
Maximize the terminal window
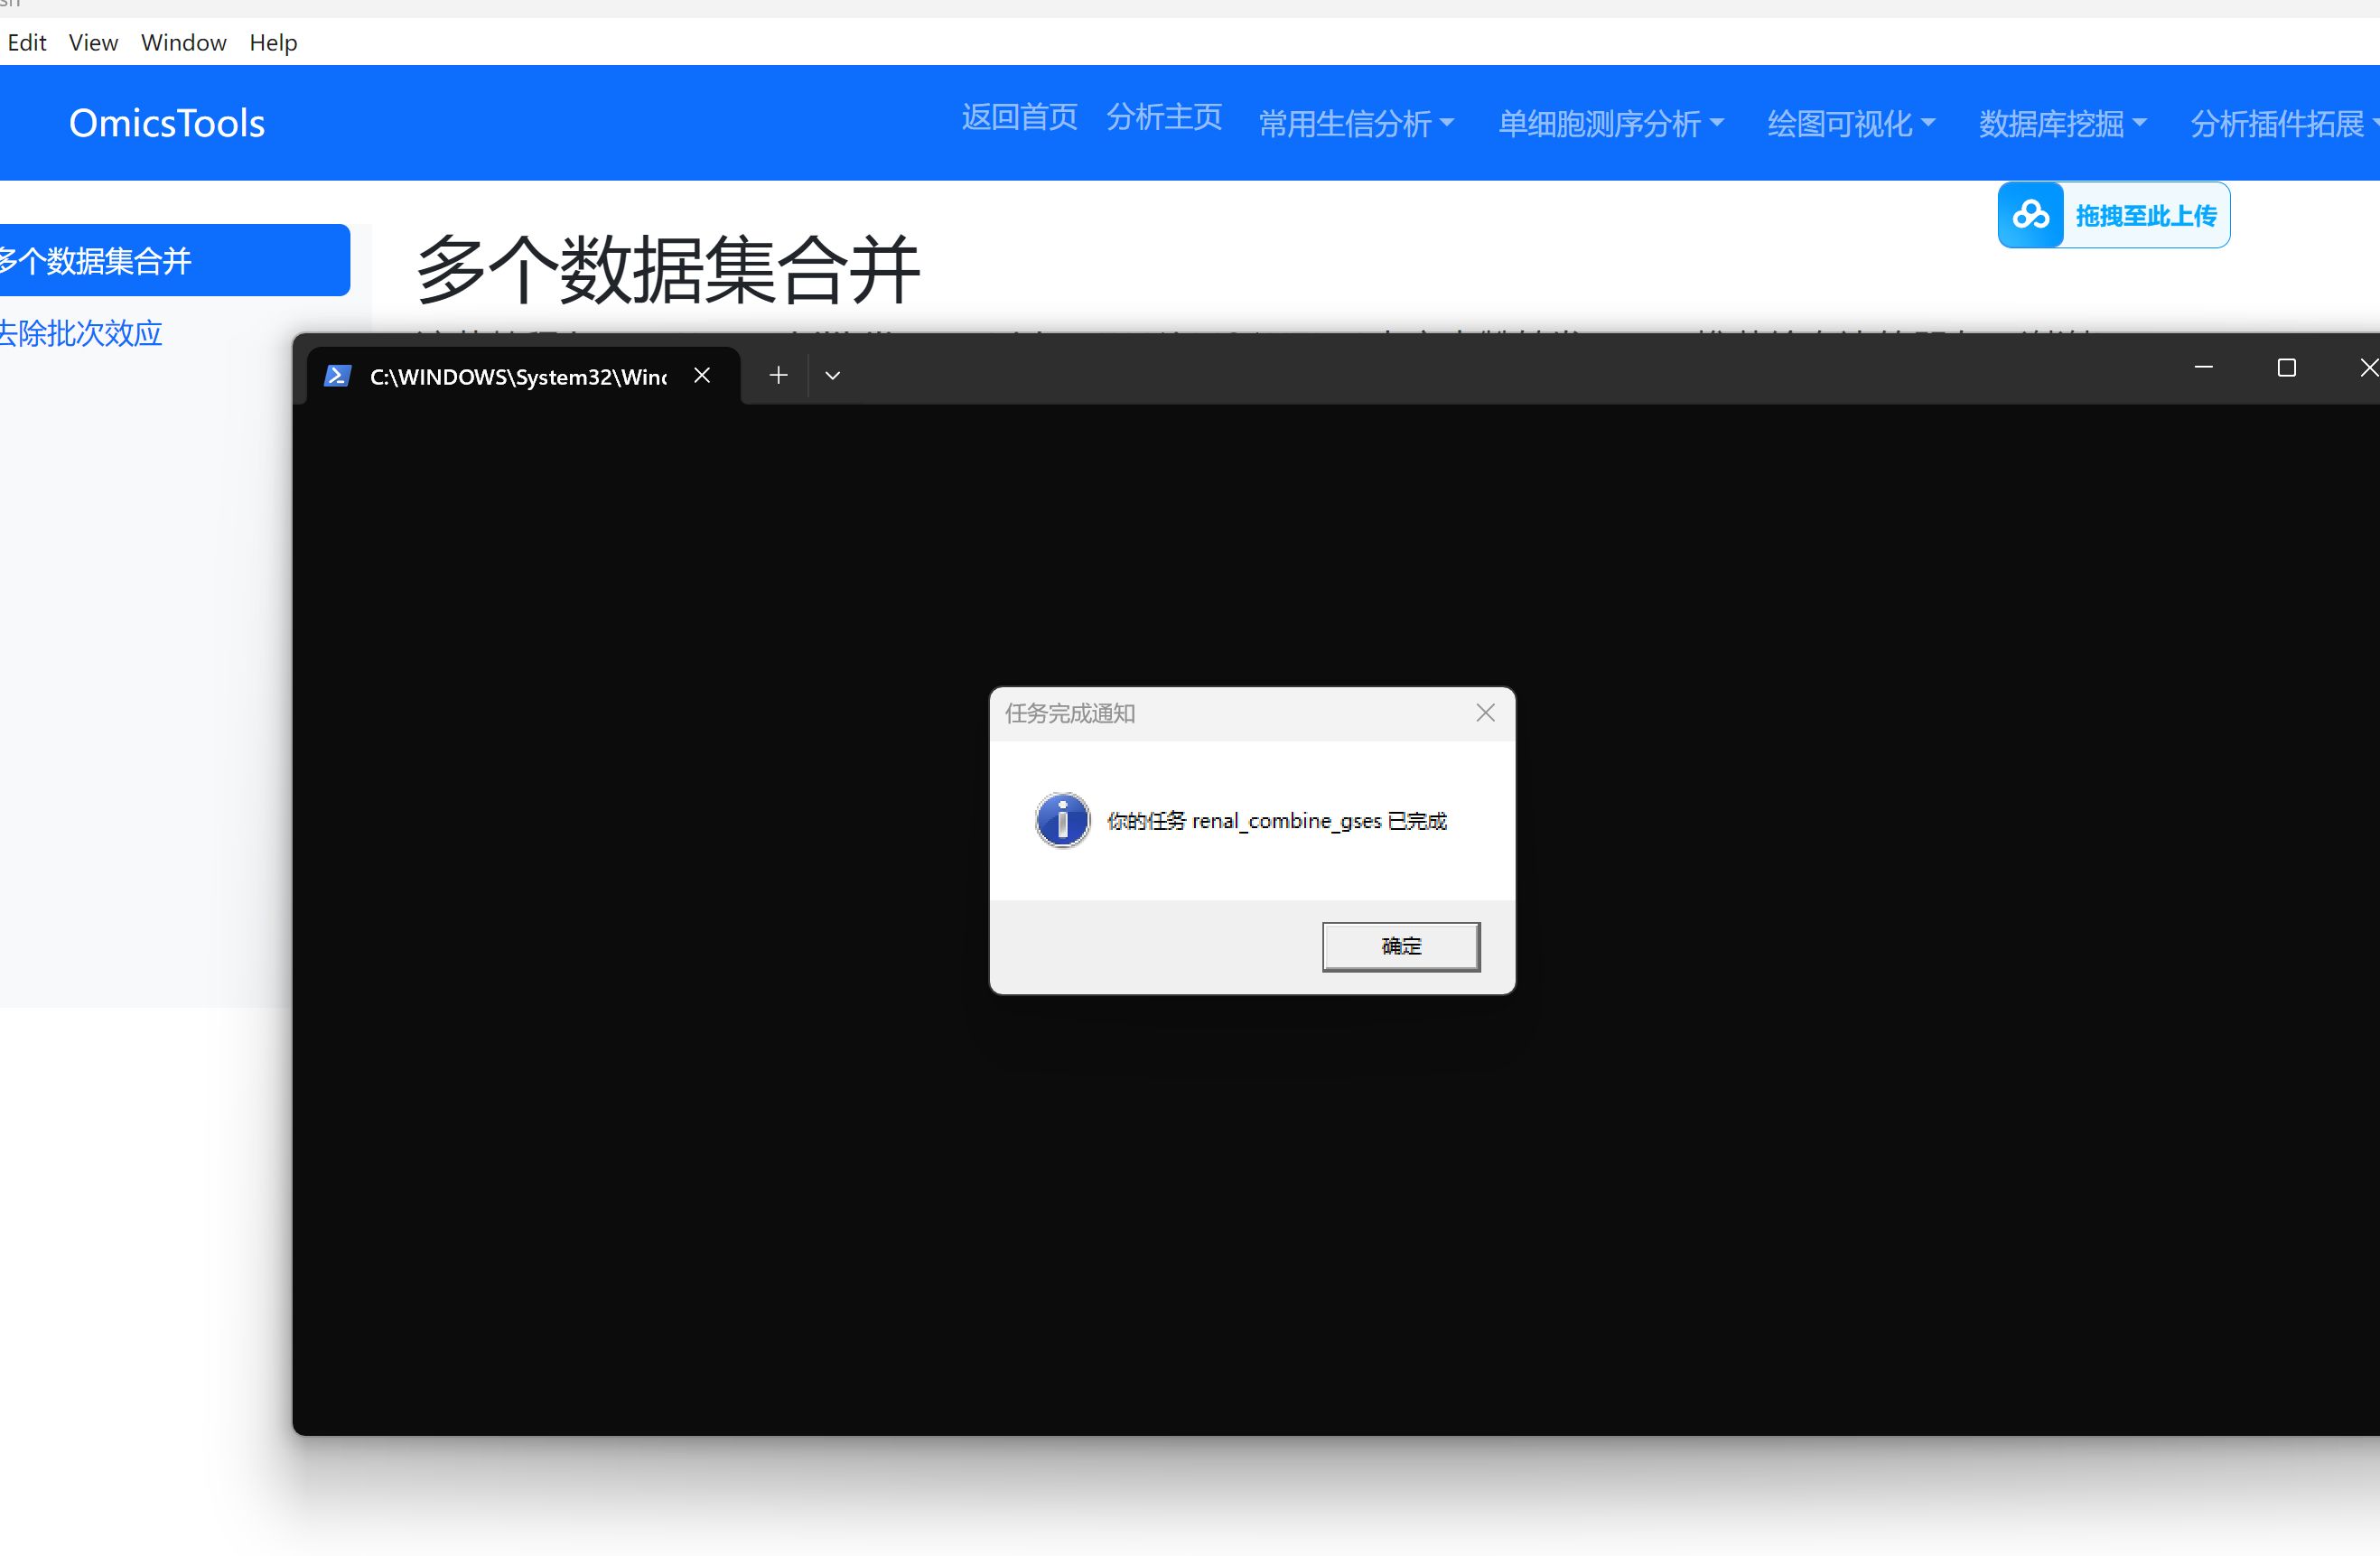point(2286,368)
